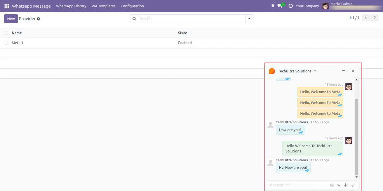383x191 pixels.
Task: Open emoji picker in chat composer
Action: (x=332, y=185)
